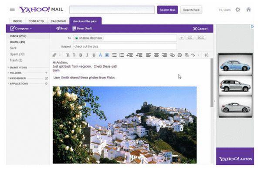Open the stationery icon

pyautogui.click(x=187, y=55)
